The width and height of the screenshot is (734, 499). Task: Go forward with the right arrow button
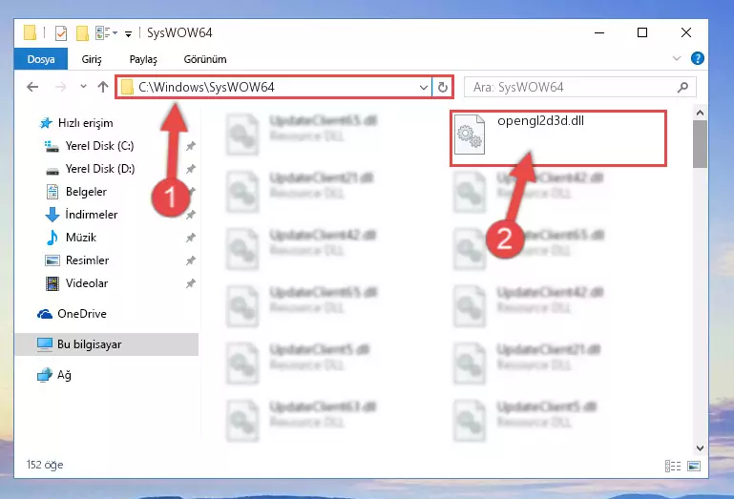coord(60,87)
